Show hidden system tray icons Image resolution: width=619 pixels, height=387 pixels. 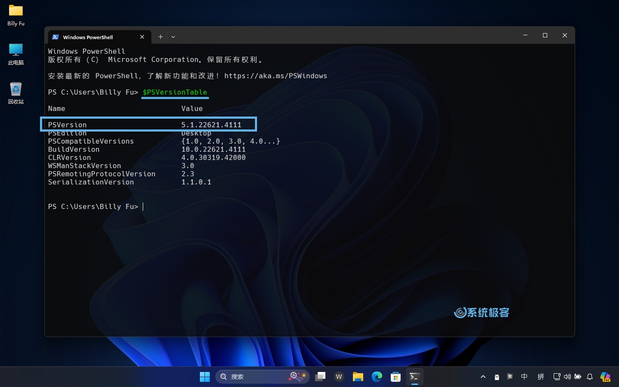483,377
